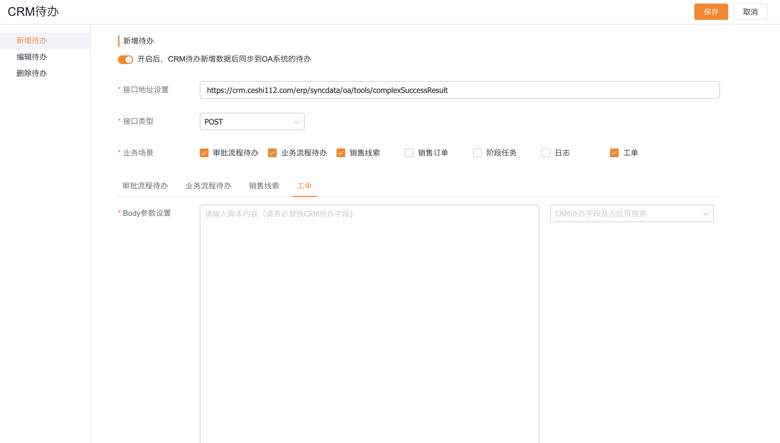Switch to the 审批流程待办 tab
The width and height of the screenshot is (780, 443).
click(x=145, y=186)
